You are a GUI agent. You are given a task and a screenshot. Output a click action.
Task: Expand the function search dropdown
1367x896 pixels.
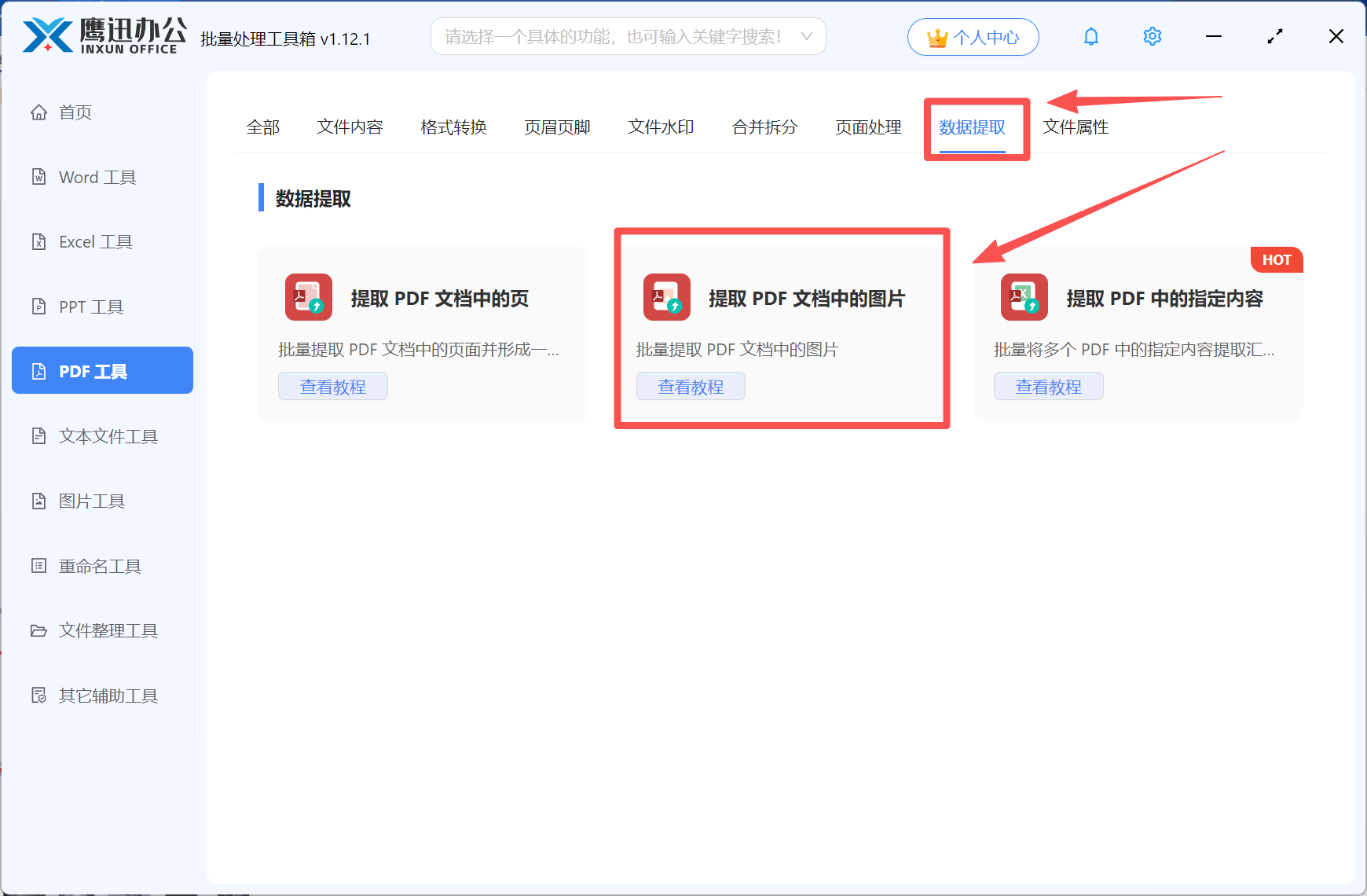(x=806, y=36)
